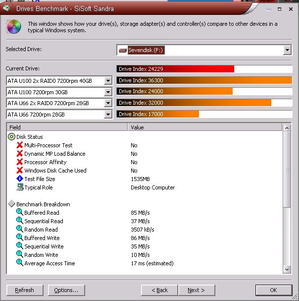Click the Benchmark Breakdown diamond icon

pyautogui.click(x=12, y=204)
